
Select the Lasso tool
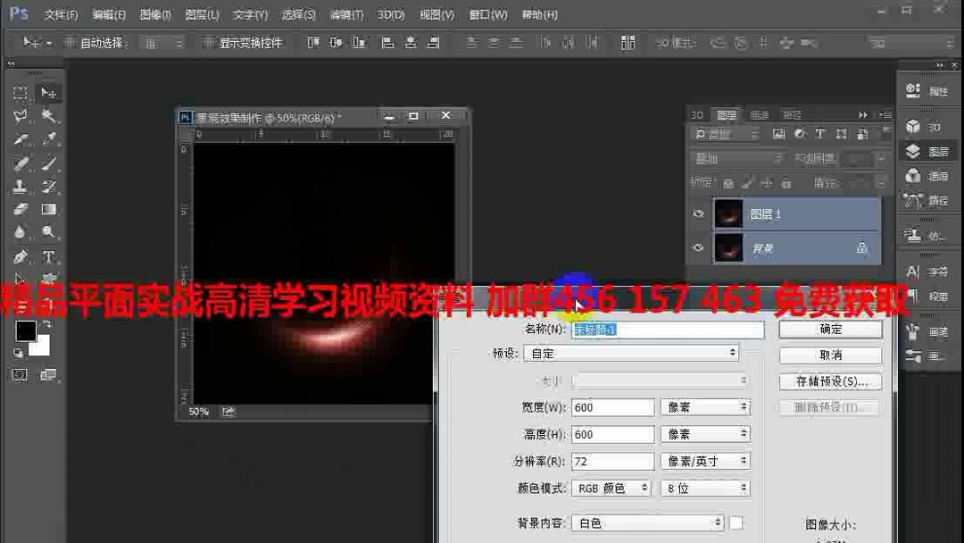20,117
